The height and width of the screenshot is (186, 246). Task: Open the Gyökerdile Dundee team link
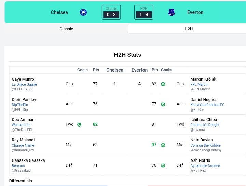[x=205, y=166]
